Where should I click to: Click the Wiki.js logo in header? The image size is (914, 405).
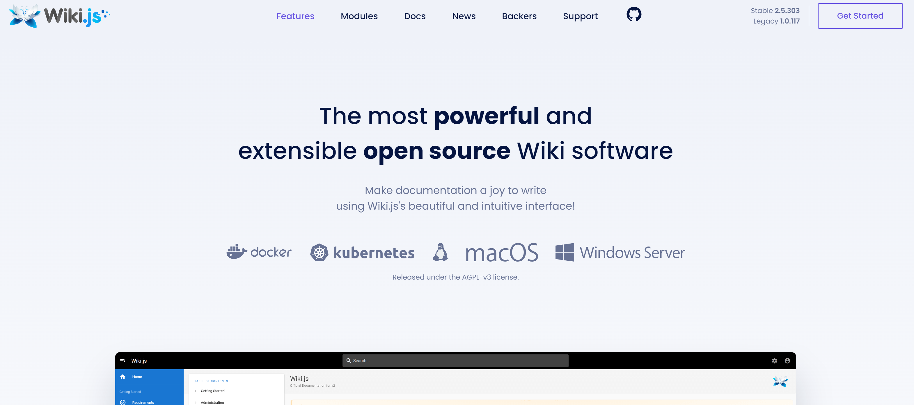60,16
